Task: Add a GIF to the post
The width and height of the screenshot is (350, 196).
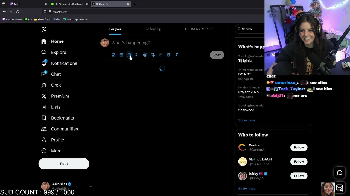Action: (x=121, y=55)
